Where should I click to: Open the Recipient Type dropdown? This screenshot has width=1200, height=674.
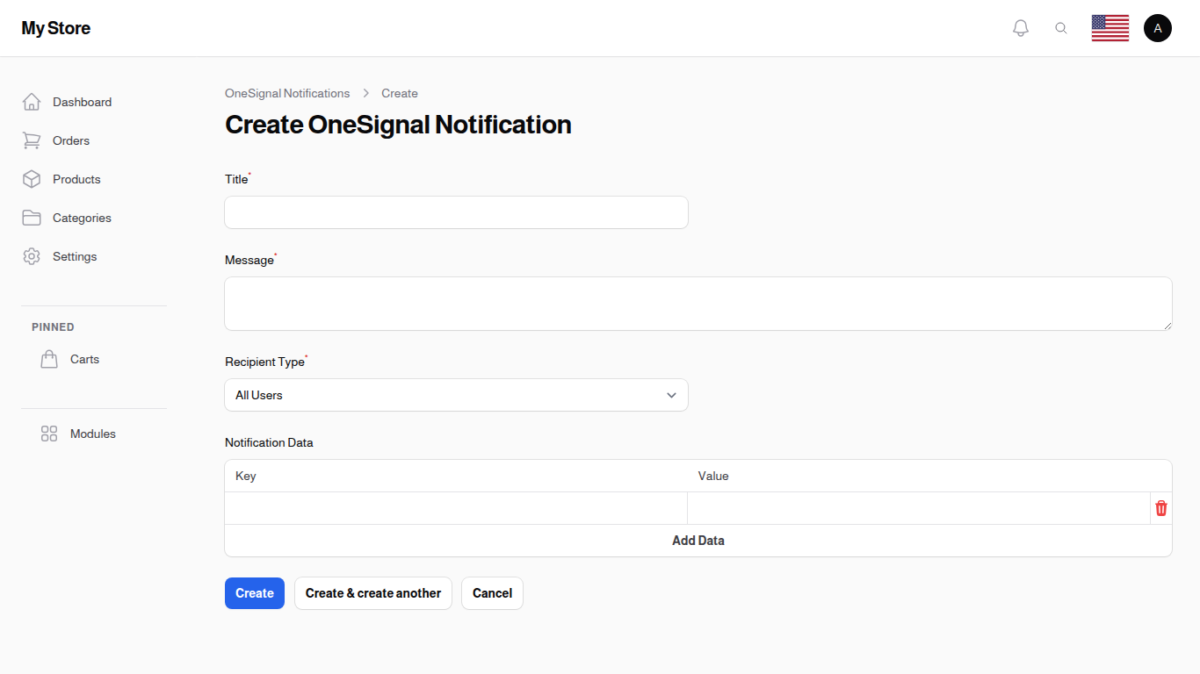click(x=456, y=395)
